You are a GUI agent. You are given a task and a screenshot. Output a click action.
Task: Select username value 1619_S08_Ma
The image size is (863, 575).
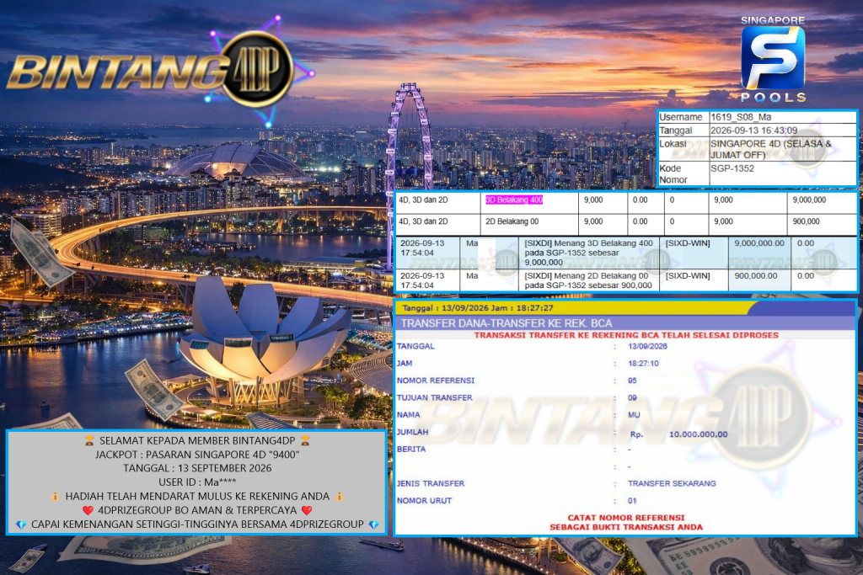tap(741, 117)
